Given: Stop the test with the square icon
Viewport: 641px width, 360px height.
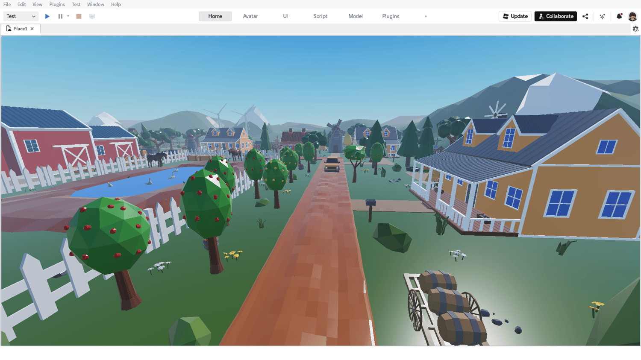Looking at the screenshot, I should [79, 16].
